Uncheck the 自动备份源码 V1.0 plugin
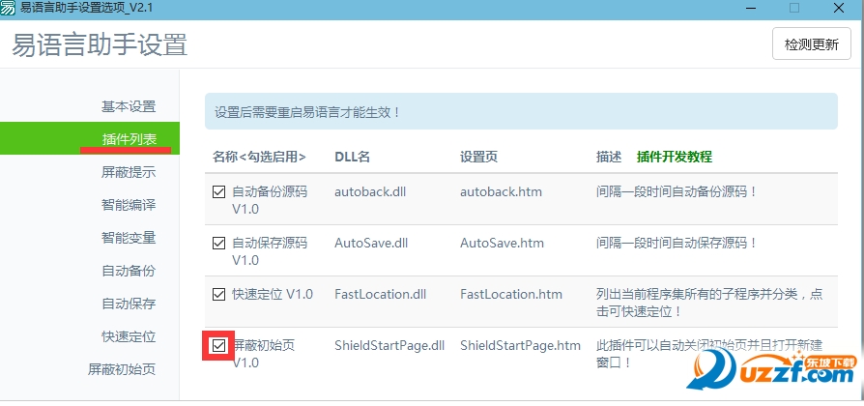 [219, 191]
